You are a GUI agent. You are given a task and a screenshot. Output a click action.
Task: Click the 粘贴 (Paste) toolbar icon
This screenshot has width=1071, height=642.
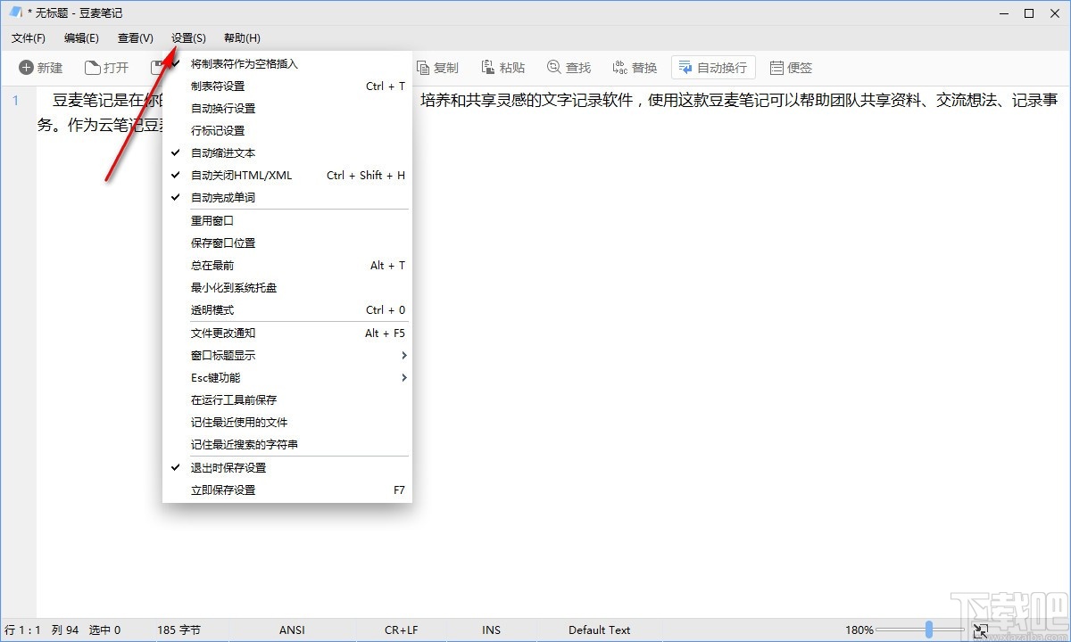coord(502,67)
